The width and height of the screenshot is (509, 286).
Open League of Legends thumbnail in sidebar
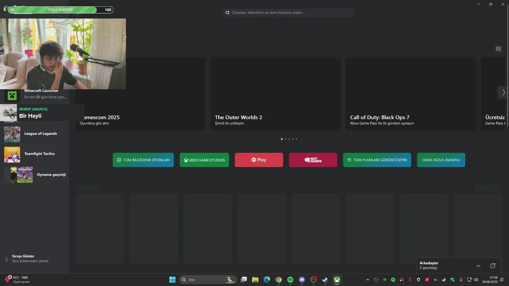coord(12,134)
